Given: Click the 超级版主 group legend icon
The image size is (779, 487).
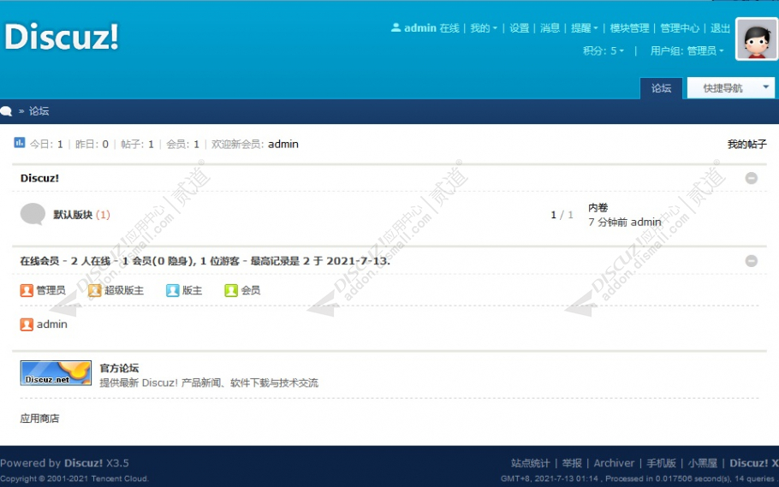Looking at the screenshot, I should tap(94, 290).
